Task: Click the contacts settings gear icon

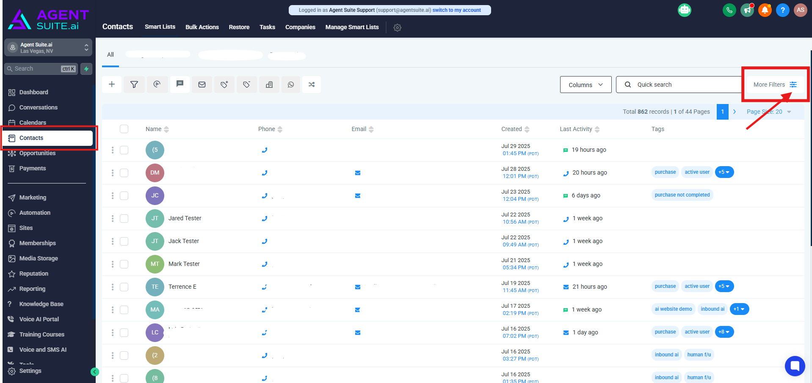Action: pyautogui.click(x=397, y=27)
